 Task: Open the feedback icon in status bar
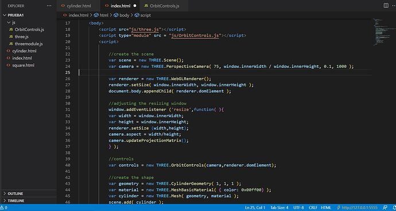pos(385,208)
